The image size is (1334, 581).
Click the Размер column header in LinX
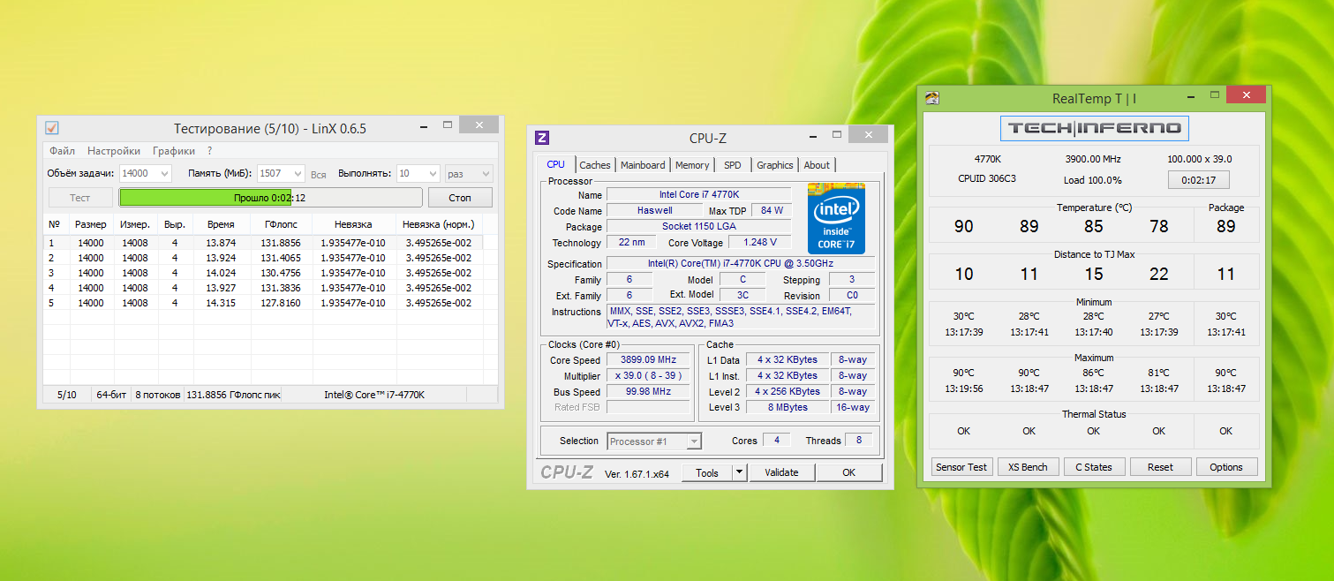[x=91, y=224]
